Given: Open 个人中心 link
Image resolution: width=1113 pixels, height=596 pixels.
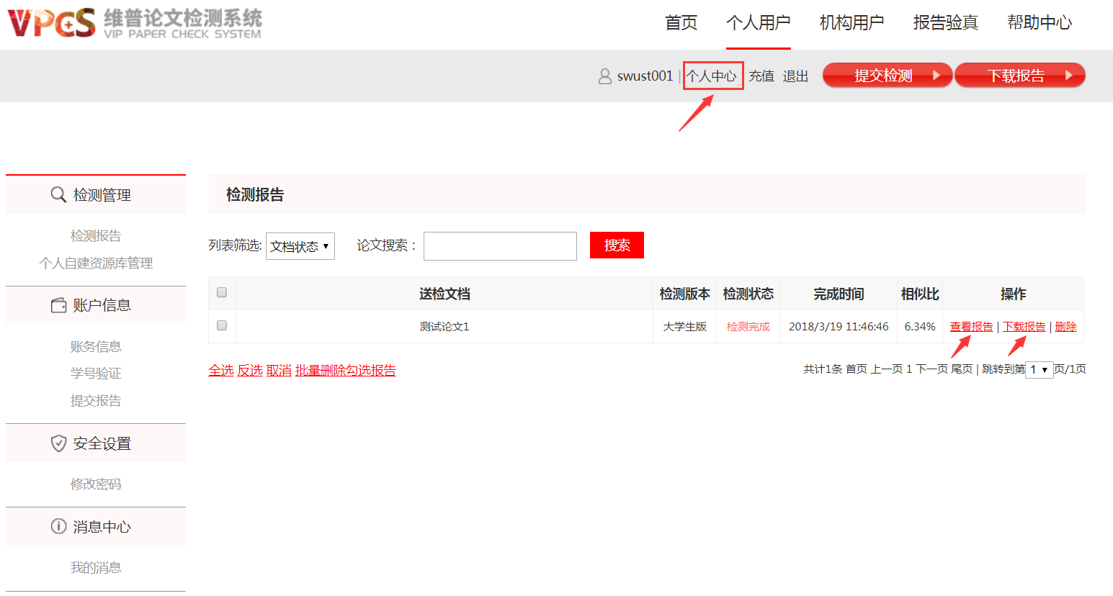Looking at the screenshot, I should [712, 76].
